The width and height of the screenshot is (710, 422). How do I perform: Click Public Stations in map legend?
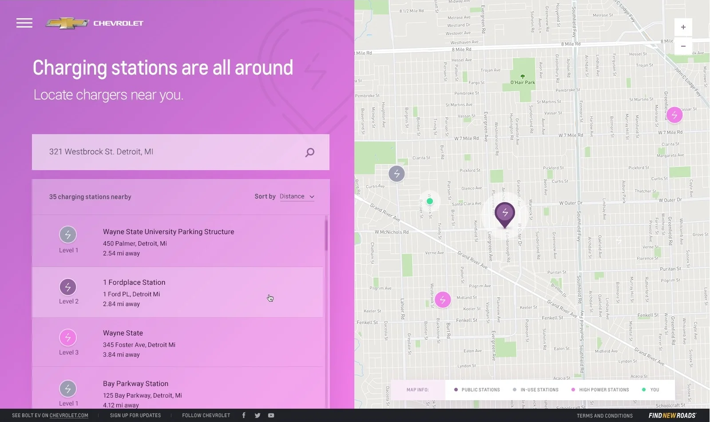point(477,390)
